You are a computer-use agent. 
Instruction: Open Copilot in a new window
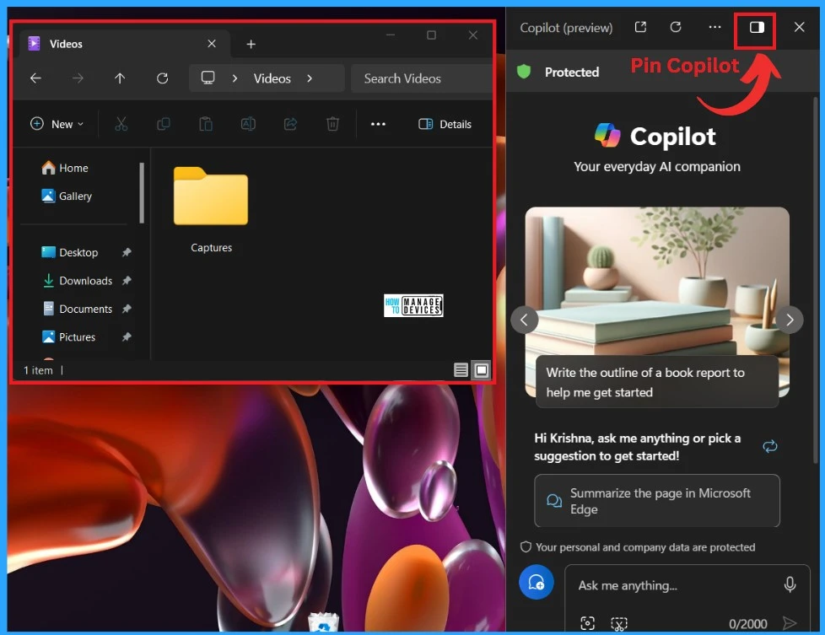coord(640,27)
